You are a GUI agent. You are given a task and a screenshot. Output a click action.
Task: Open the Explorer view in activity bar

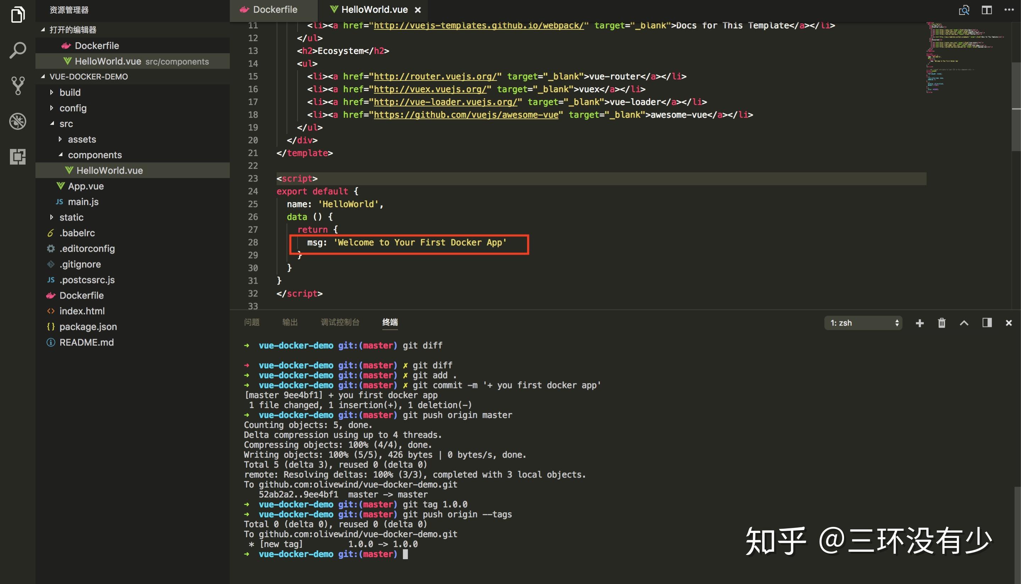(x=18, y=15)
